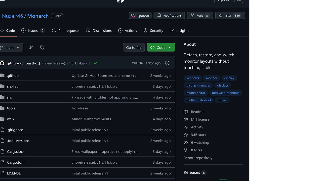322x181 pixels.
Task: Click the web folder icon
Action: pyautogui.click(x=2, y=119)
